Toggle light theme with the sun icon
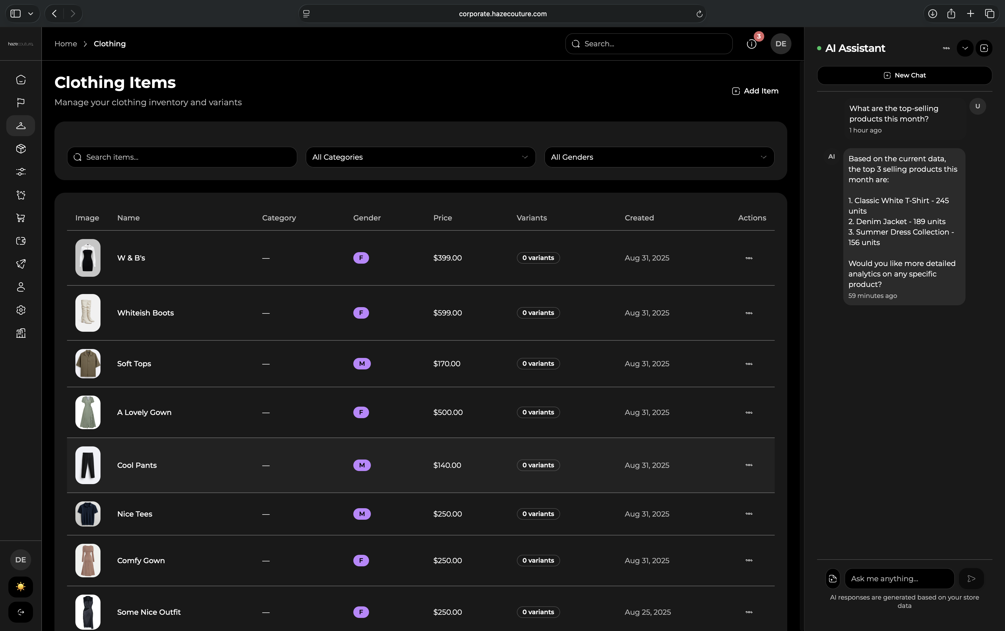This screenshot has width=1005, height=631. 20,587
